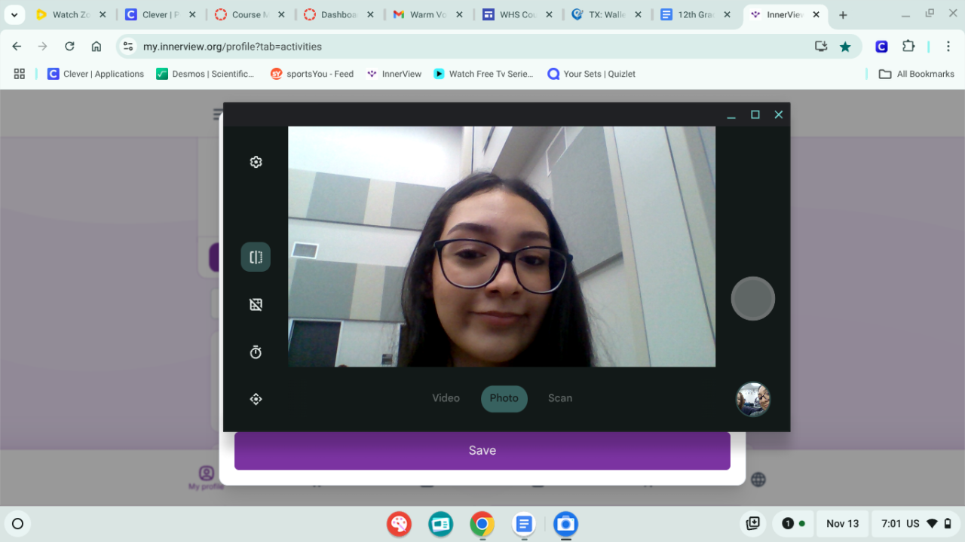Image resolution: width=965 pixels, height=542 pixels.
Task: Open a new browser tab
Action: point(843,15)
